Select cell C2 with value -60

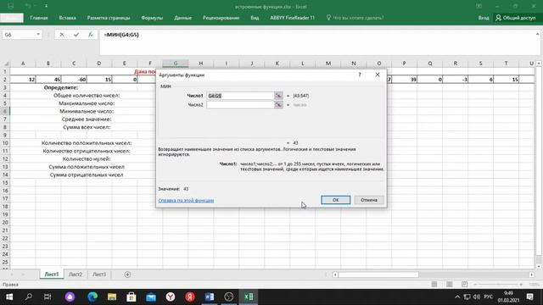click(x=74, y=80)
